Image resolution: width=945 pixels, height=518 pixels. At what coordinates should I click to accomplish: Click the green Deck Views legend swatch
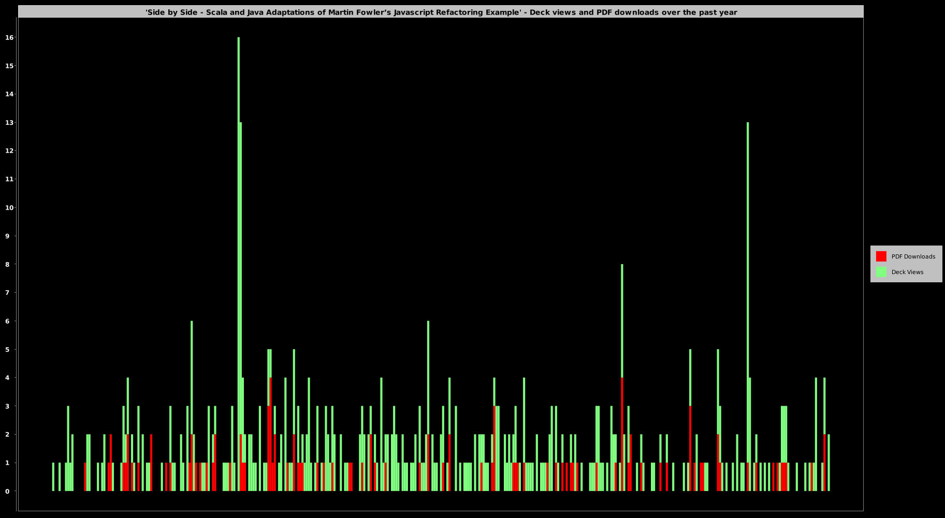(x=881, y=272)
